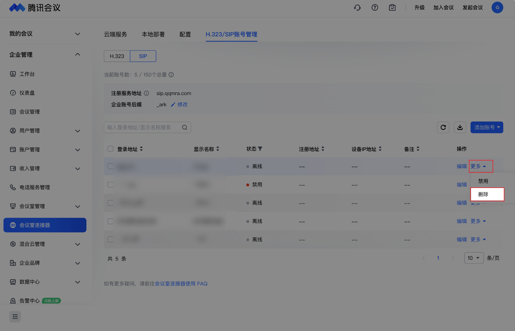Click the refresh account list icon
The width and height of the screenshot is (515, 331).
click(443, 127)
